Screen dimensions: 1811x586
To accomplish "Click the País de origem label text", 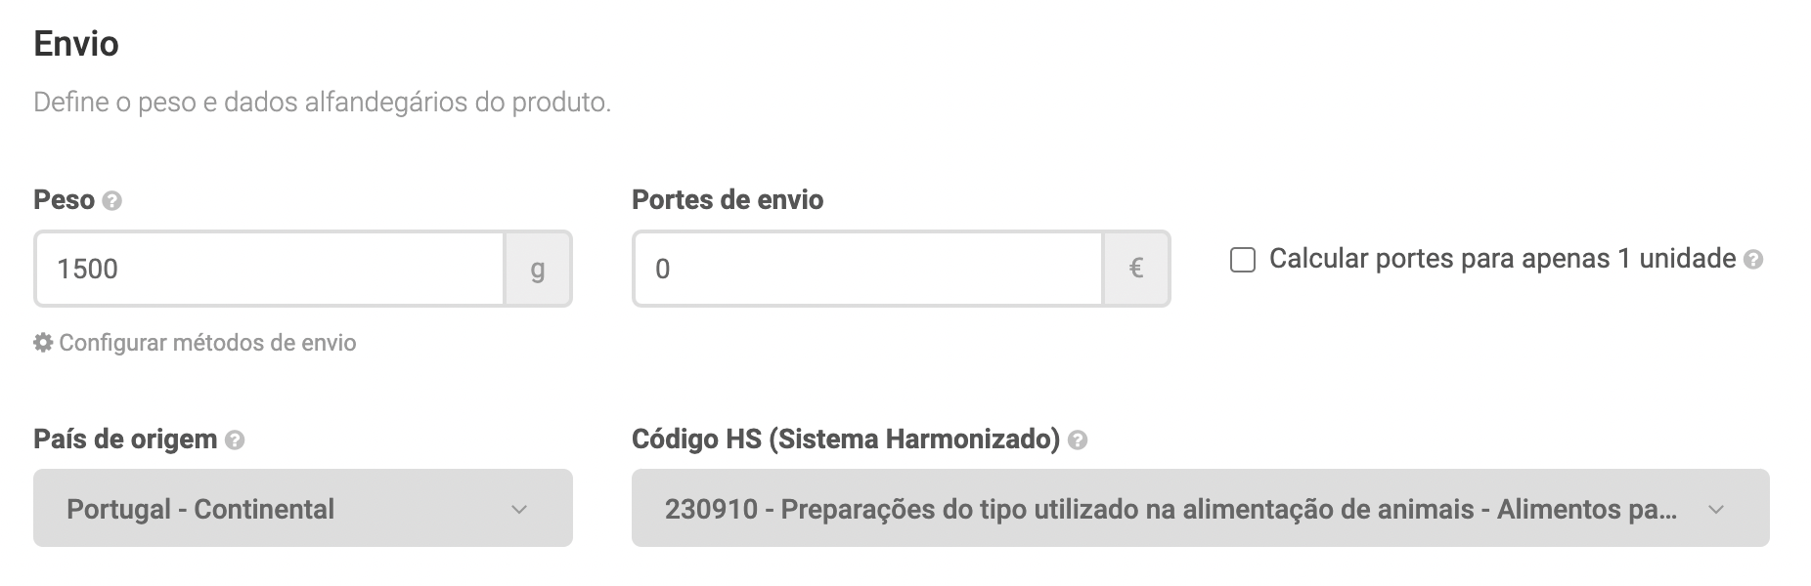I will click(x=125, y=439).
